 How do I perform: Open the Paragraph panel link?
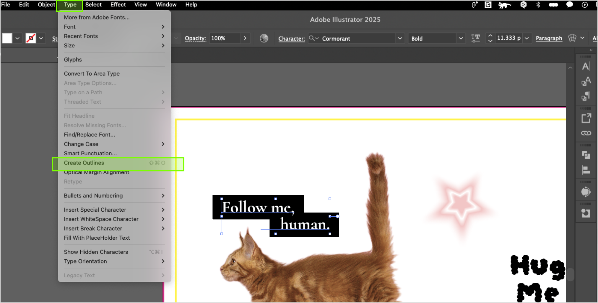(549, 38)
